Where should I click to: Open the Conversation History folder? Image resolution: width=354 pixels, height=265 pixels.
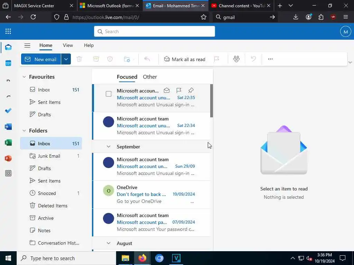(x=51, y=243)
